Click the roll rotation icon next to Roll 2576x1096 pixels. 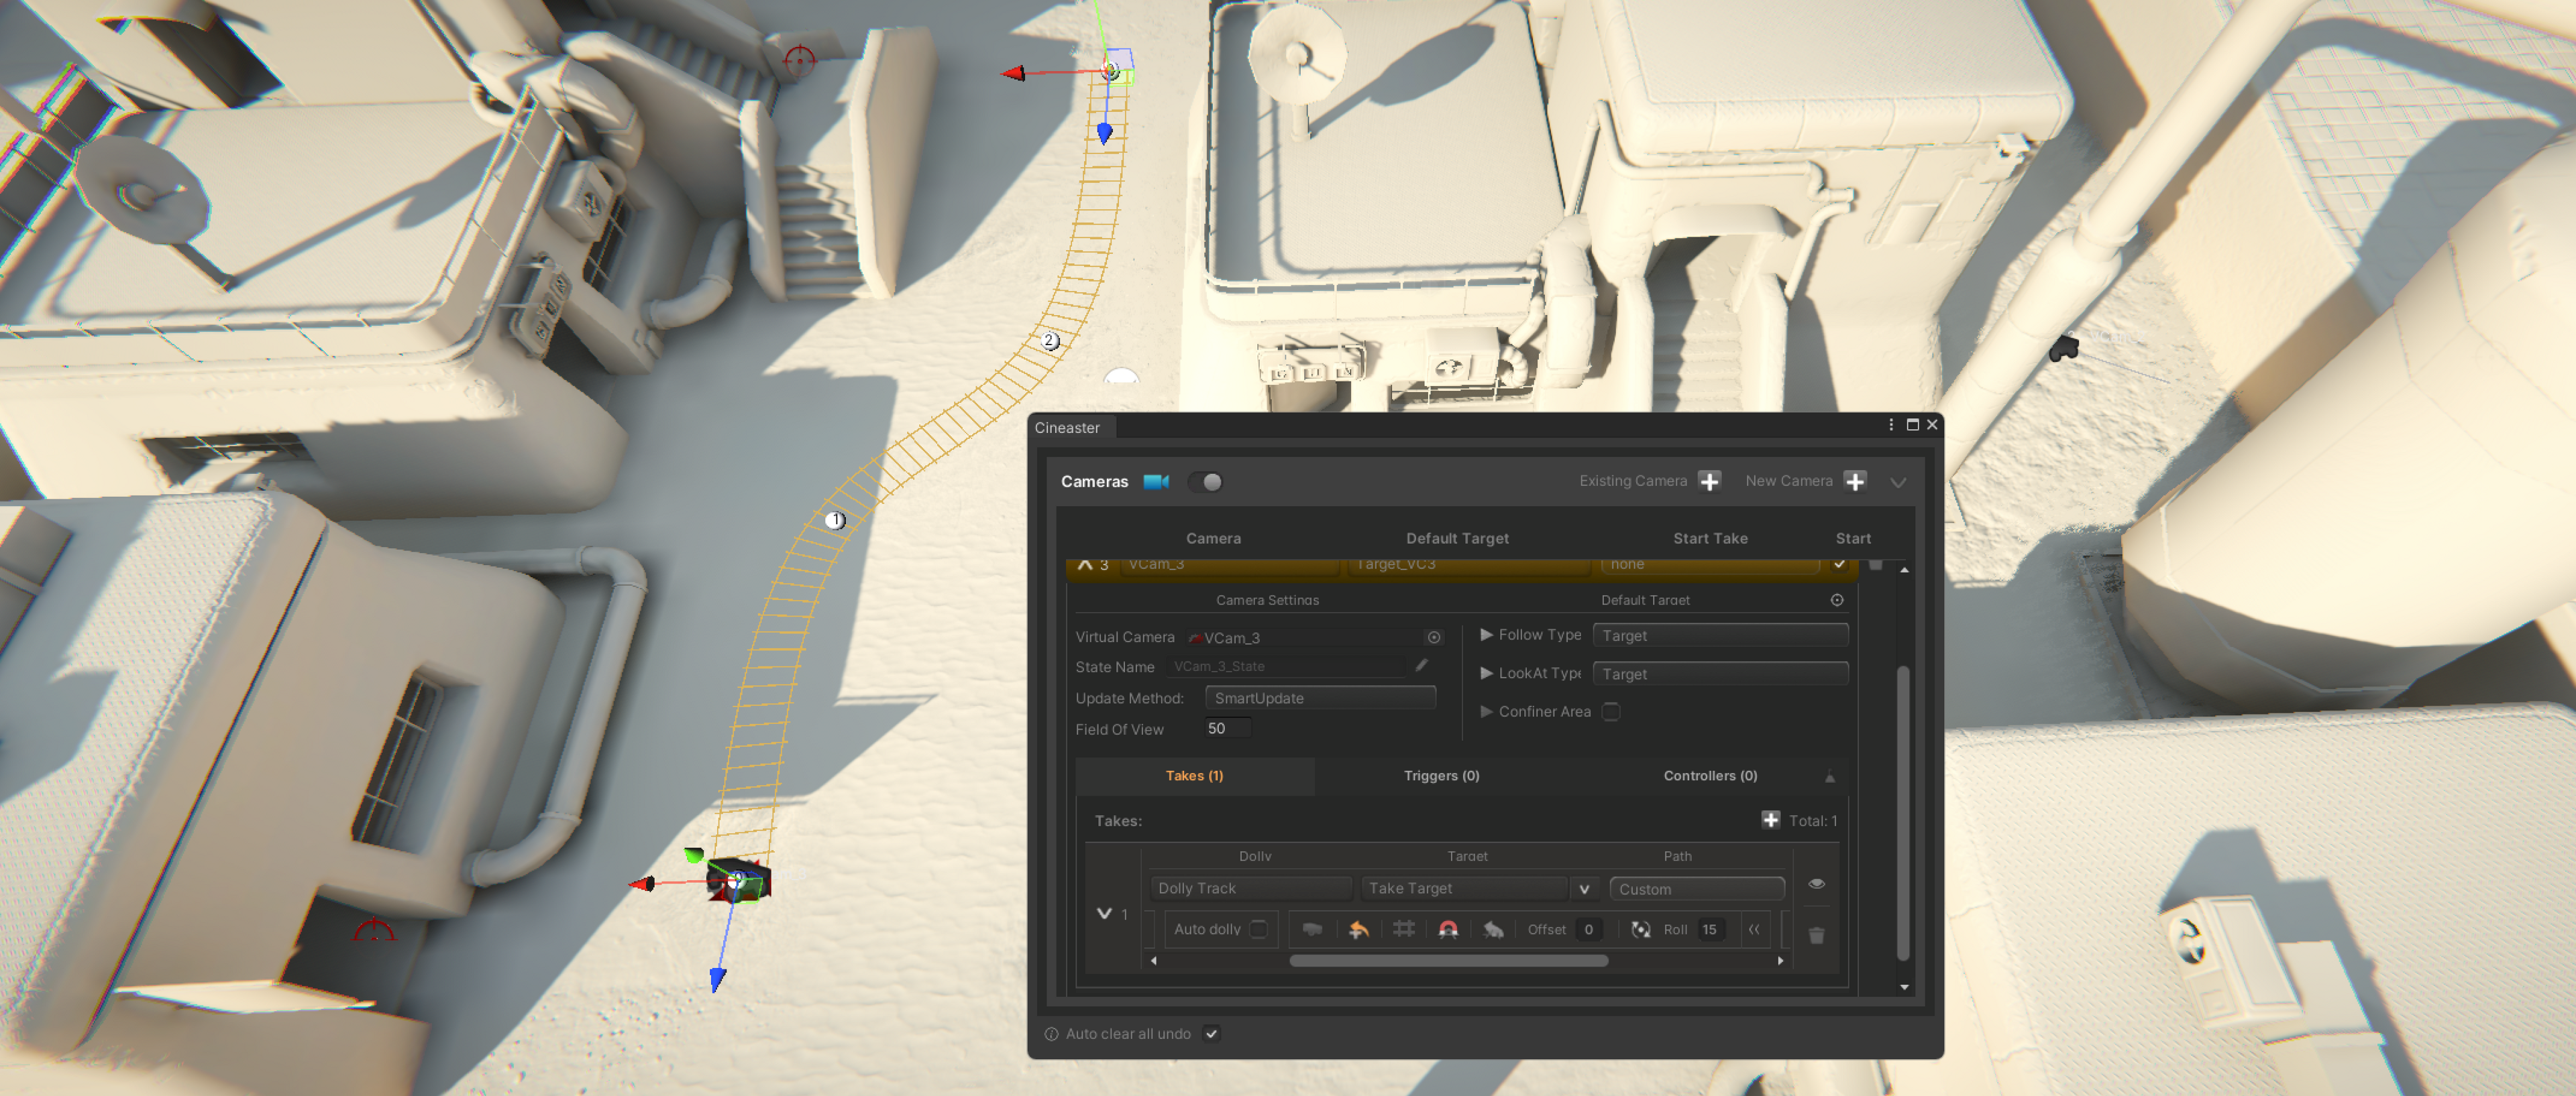click(x=1640, y=929)
